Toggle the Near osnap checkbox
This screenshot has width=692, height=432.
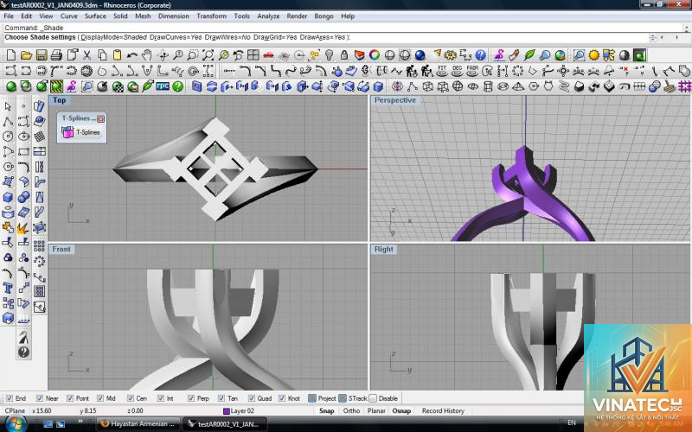click(x=40, y=398)
